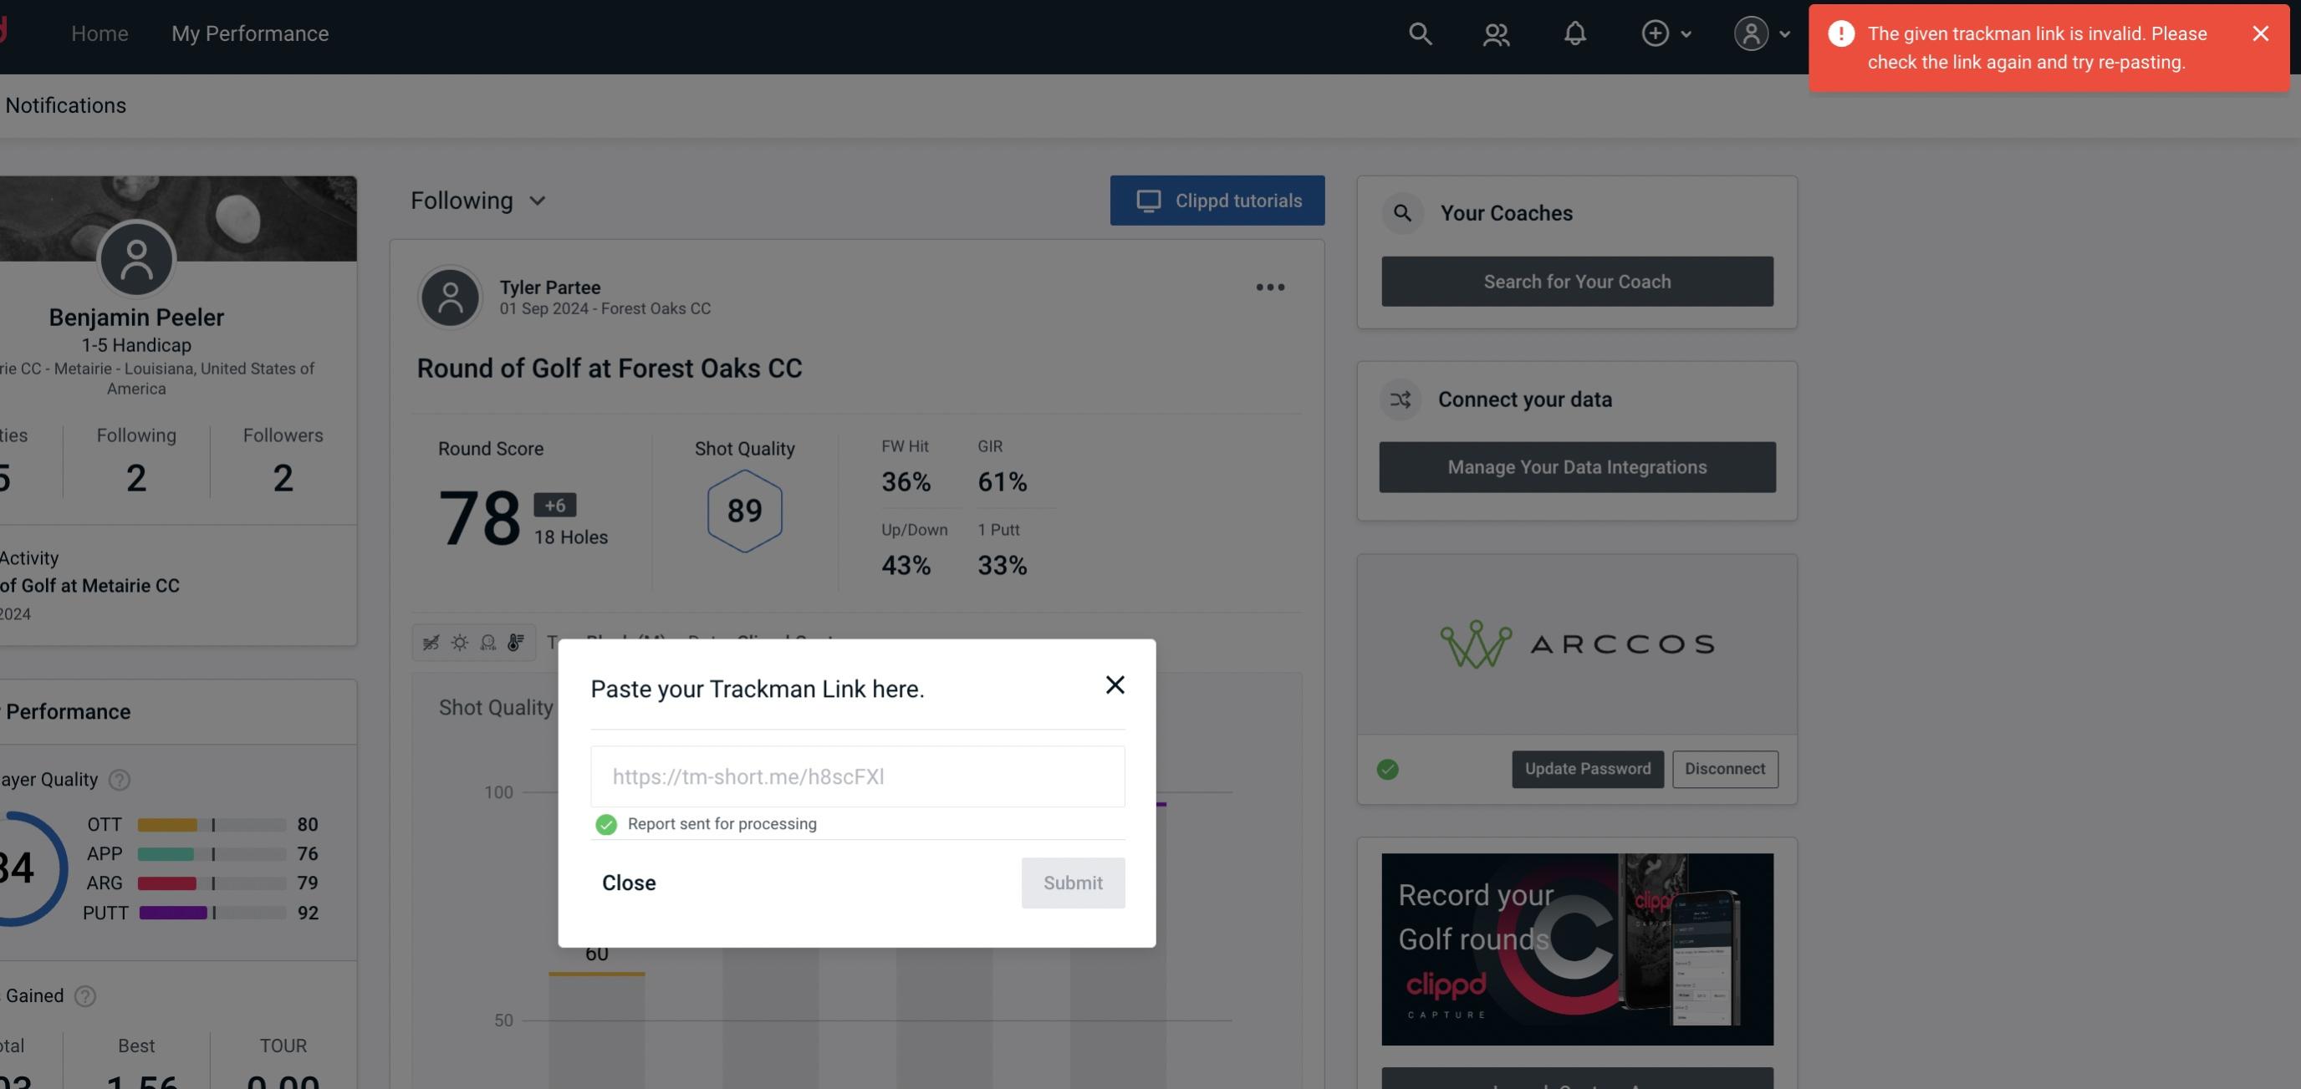Click the My Performance menu tab
This screenshot has width=2301, height=1089.
(x=249, y=33)
